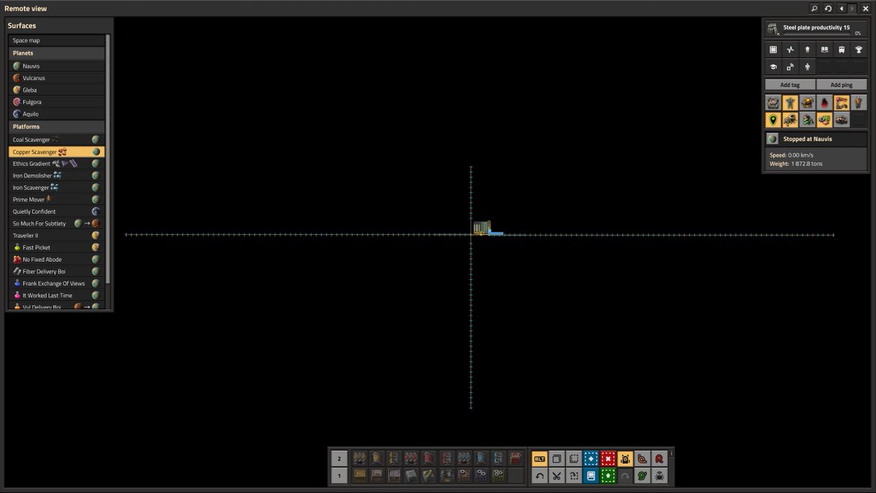Select the blue blueprint shortcut
Image resolution: width=876 pixels, height=493 pixels.
[591, 459]
